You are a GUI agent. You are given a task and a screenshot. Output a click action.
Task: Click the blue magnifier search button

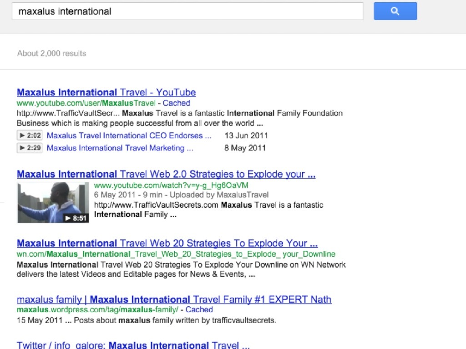[x=395, y=11]
